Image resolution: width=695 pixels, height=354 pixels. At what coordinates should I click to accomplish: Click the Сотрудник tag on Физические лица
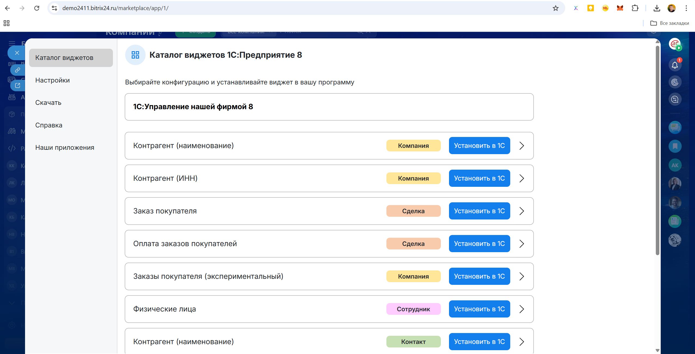(x=413, y=309)
